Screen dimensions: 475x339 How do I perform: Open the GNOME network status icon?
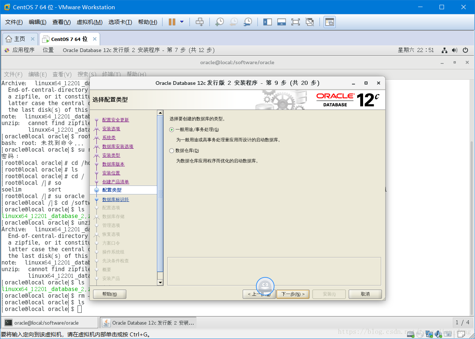[x=445, y=50]
